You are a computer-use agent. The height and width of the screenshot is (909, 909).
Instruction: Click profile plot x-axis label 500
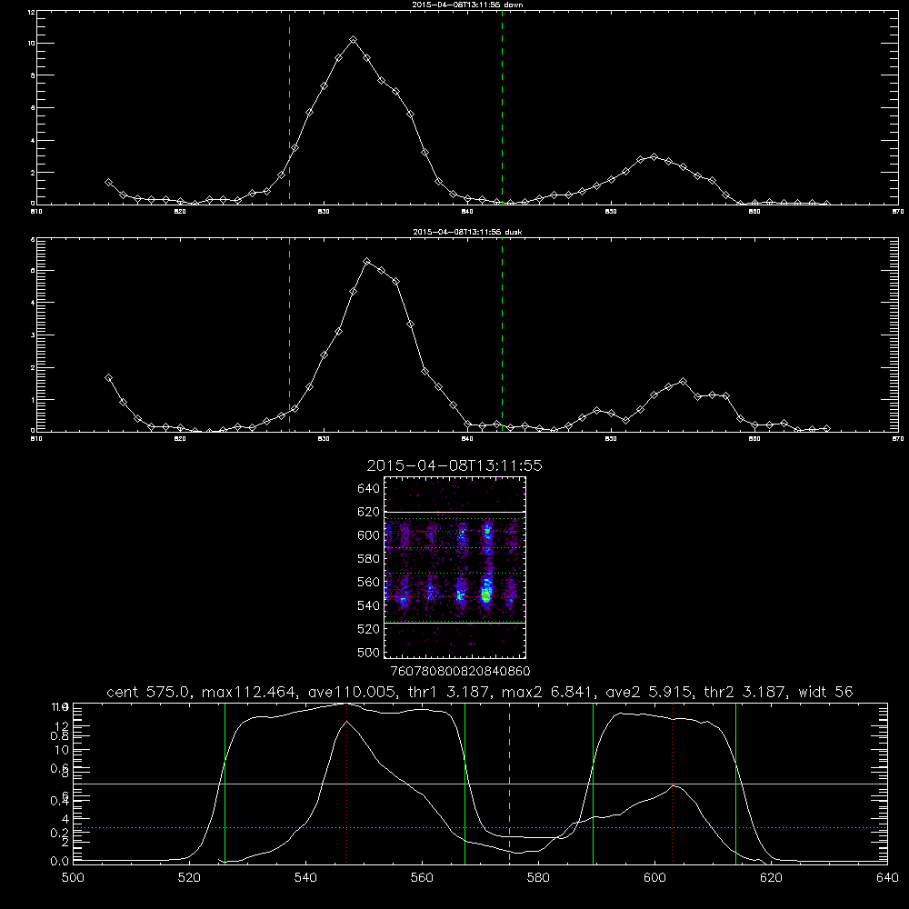coord(73,878)
